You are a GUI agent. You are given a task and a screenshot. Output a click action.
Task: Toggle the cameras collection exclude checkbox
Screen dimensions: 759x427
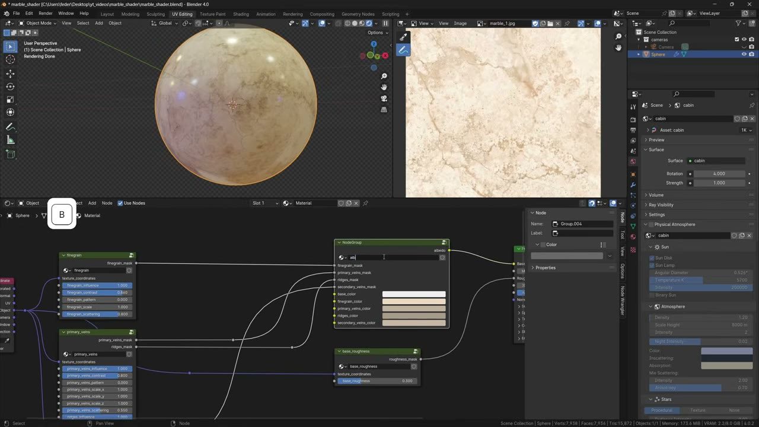tap(736, 39)
